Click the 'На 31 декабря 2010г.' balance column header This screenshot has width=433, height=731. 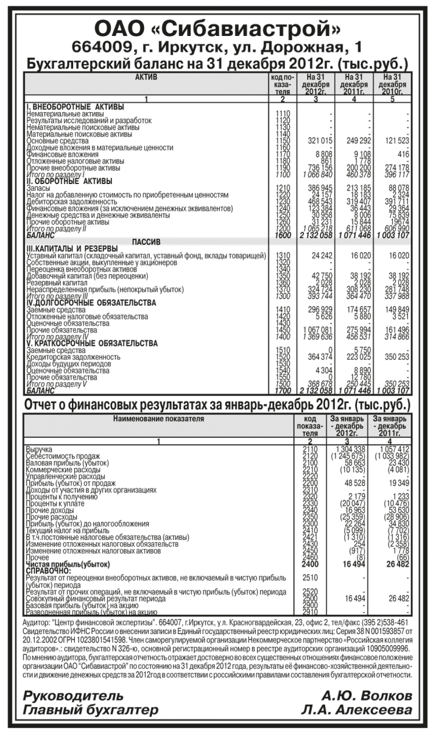[392, 84]
